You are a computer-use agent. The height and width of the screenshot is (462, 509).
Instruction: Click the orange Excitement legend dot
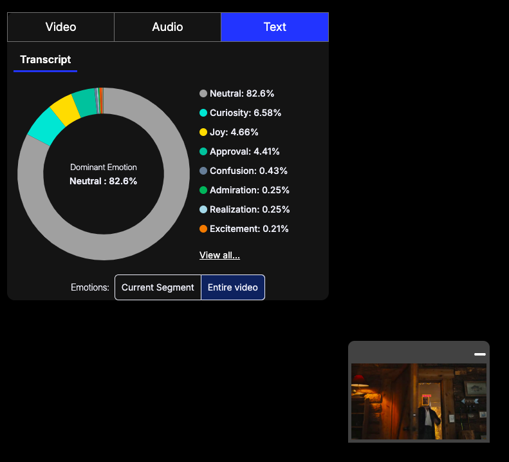pos(203,229)
